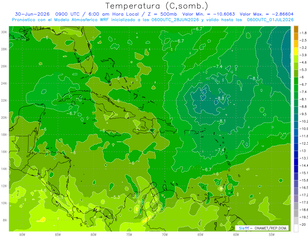Screen dimensions: 308x238
Task: Click the SisTT ONAMET/REP.DOM. logo box
Action: click(262, 228)
